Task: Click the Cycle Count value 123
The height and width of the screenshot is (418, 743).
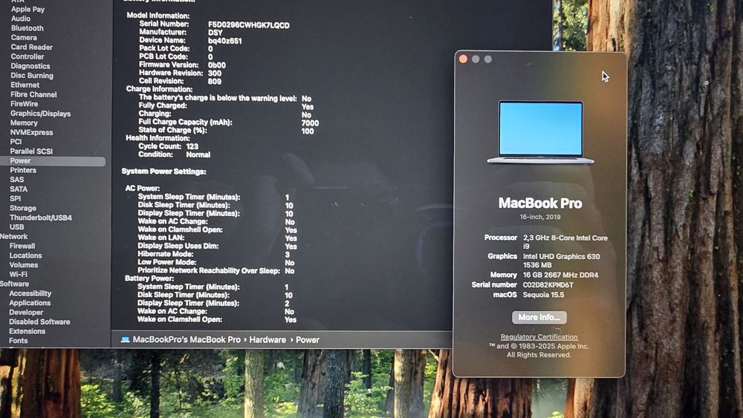Action: point(192,146)
